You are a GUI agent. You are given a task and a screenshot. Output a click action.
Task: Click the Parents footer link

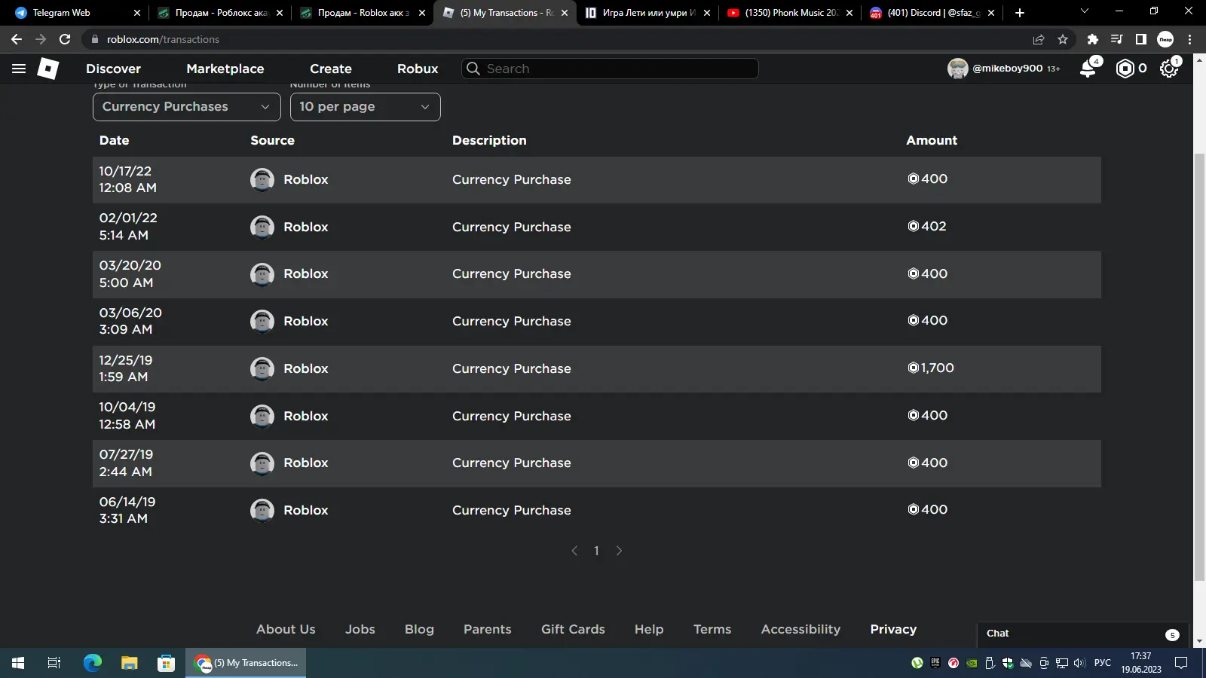[488, 629]
